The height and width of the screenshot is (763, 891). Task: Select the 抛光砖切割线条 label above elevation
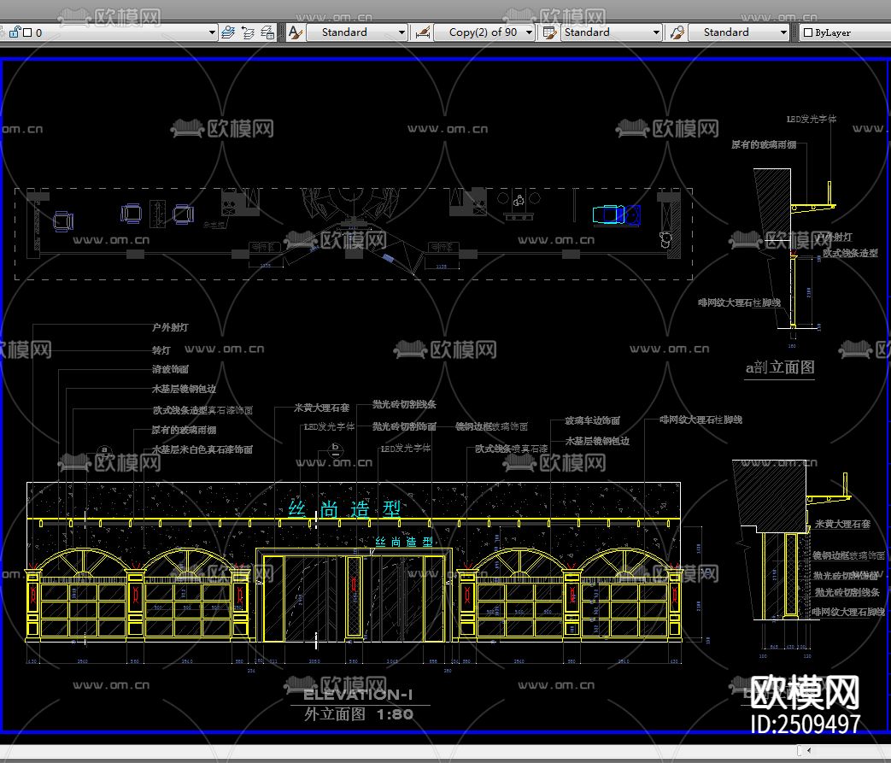405,404
